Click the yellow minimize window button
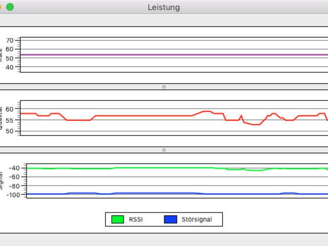Viewport: 328px width, 246px height. pyautogui.click(x=0, y=7)
